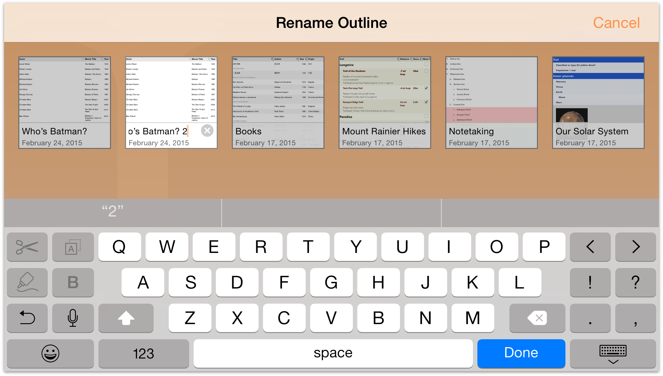Tap the N key
663x376 pixels.
click(426, 318)
